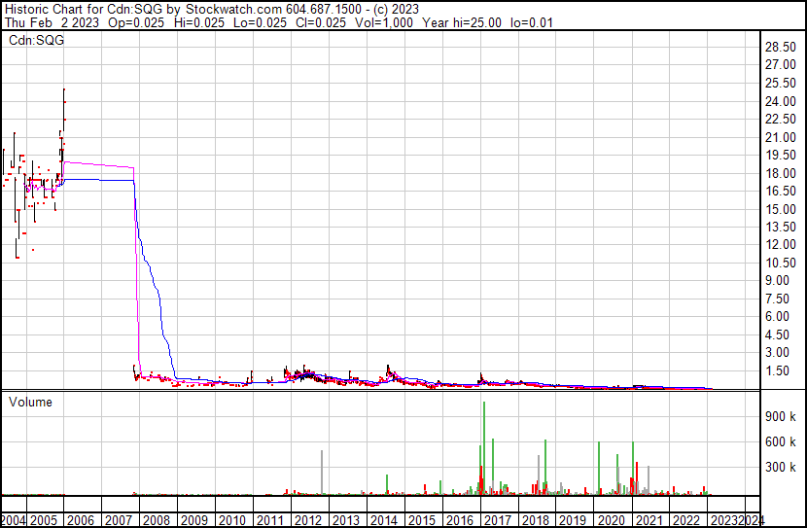Click the 'lo=0.01' year low text

pyautogui.click(x=532, y=22)
